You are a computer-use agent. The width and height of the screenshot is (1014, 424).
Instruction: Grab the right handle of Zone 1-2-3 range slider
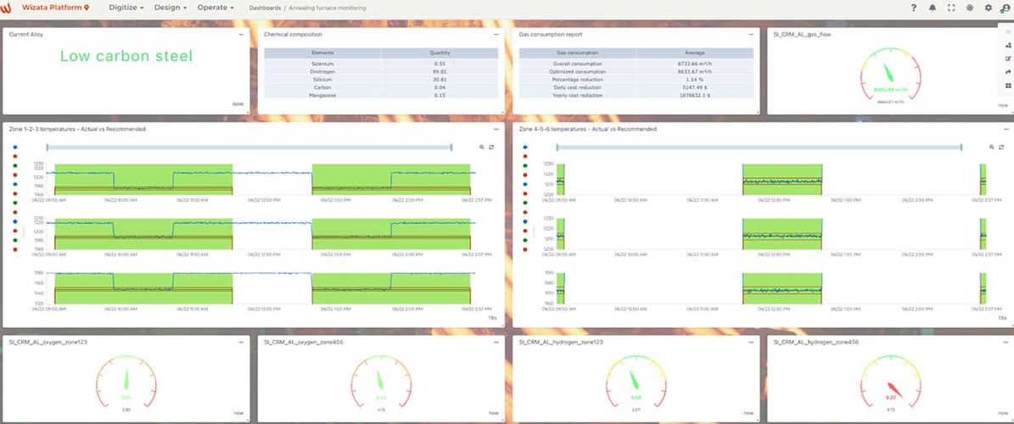pos(451,148)
